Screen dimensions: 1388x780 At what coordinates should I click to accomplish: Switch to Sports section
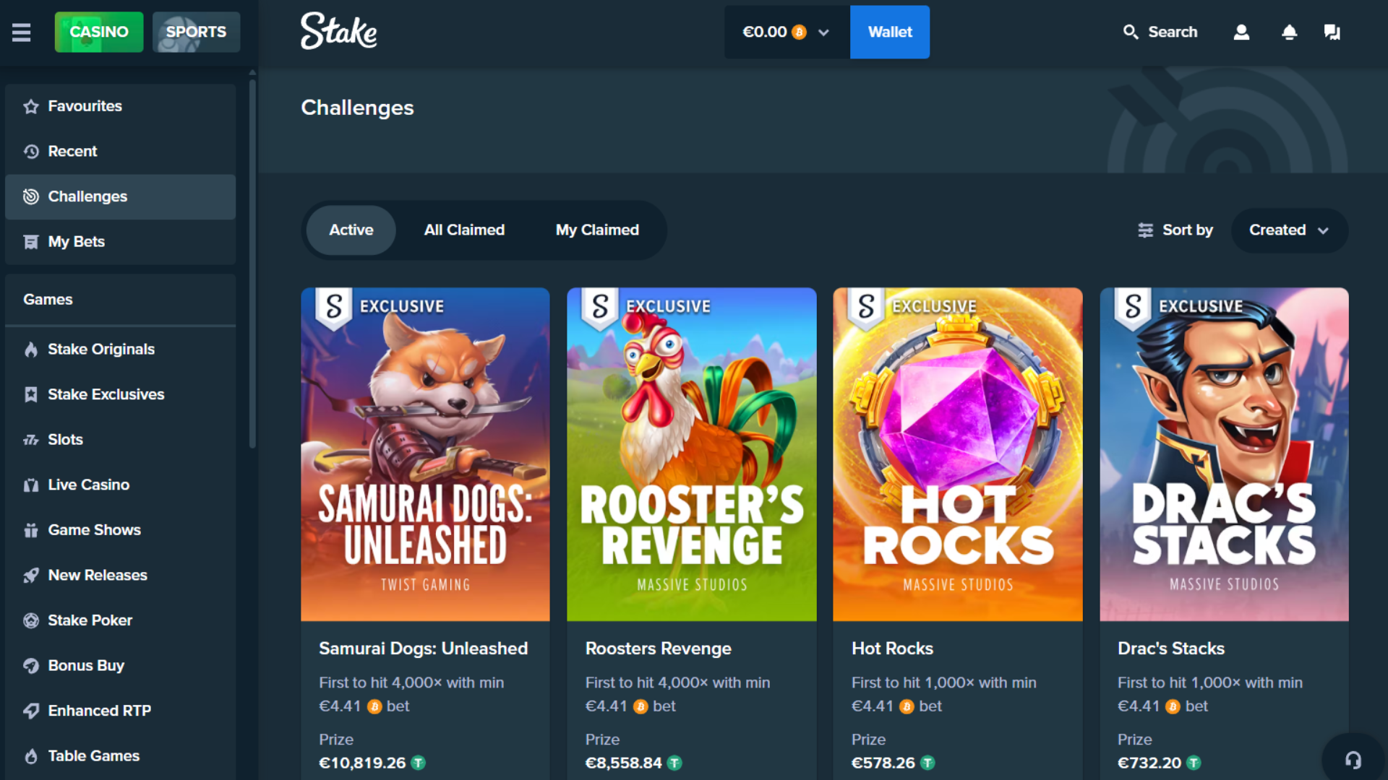coord(196,32)
